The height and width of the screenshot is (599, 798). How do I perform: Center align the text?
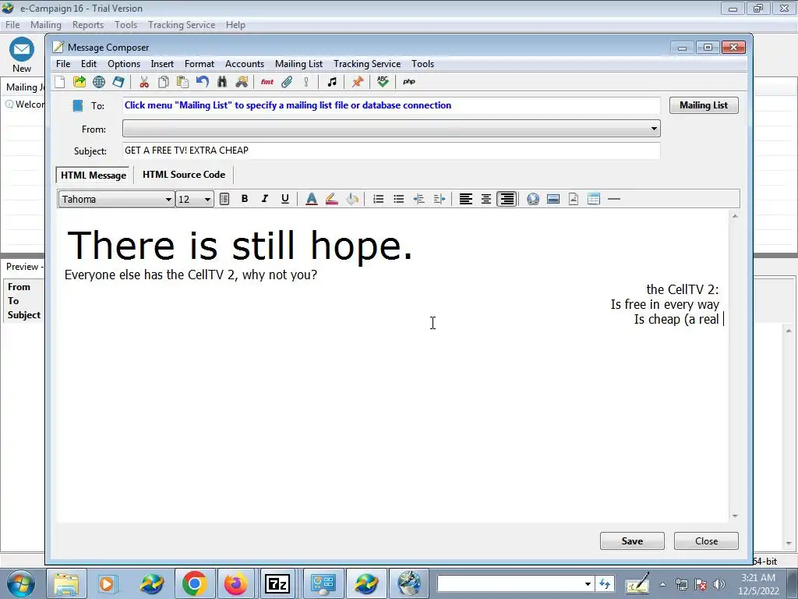pos(486,199)
